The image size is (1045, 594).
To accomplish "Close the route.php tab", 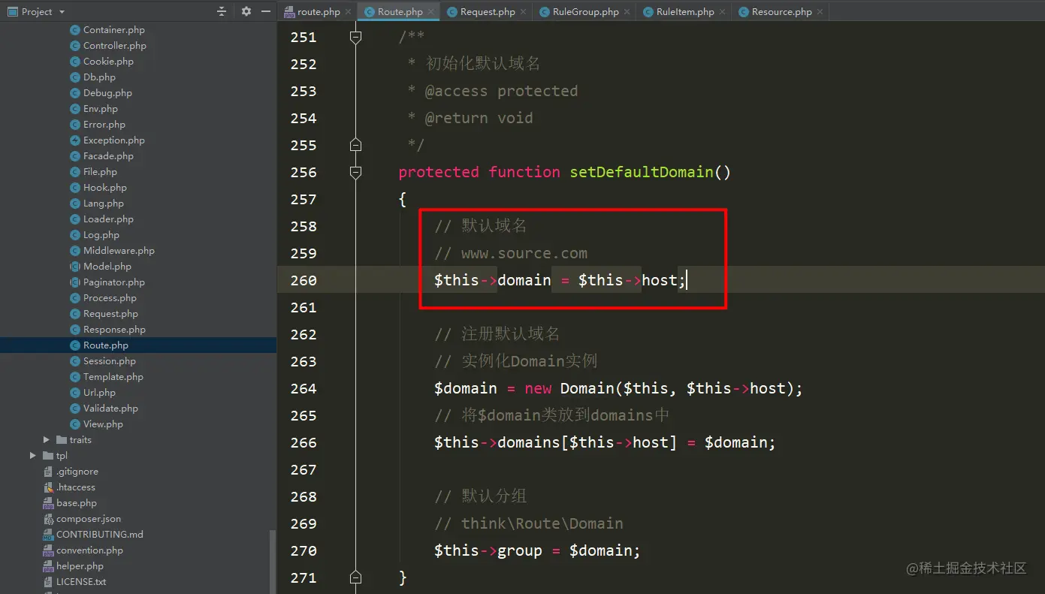I will tap(348, 12).
